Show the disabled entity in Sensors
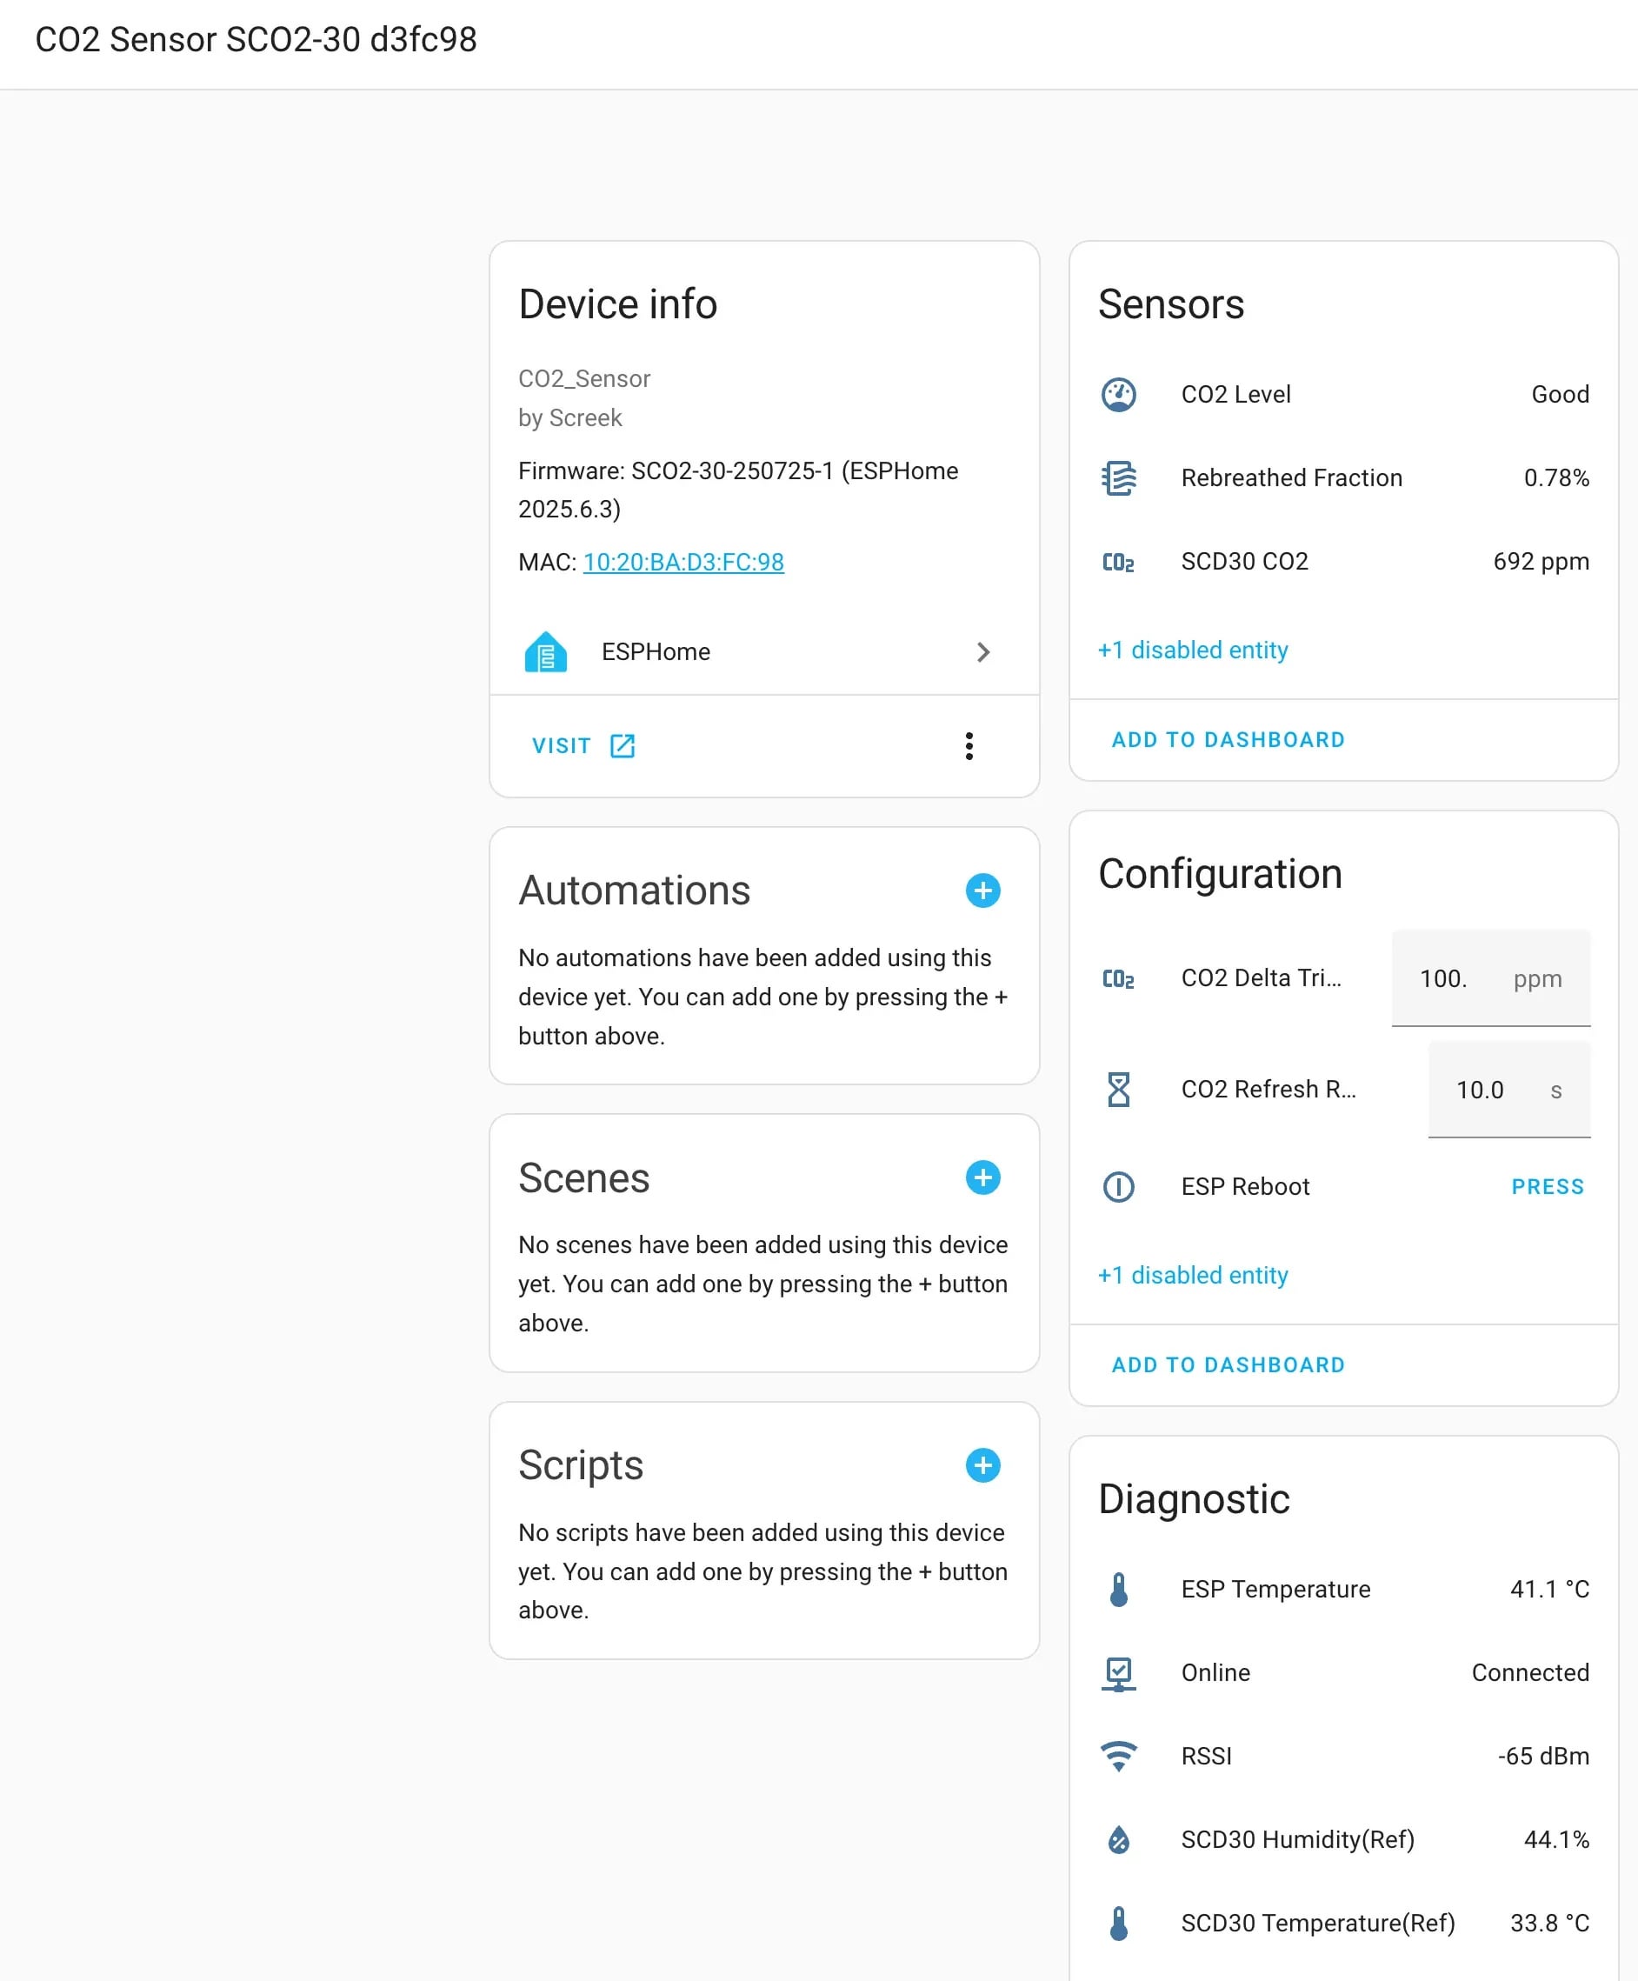 coord(1192,650)
